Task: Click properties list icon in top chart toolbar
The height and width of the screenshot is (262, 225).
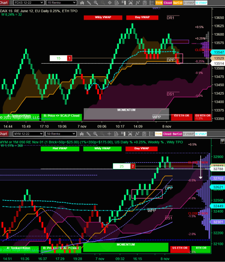Action: pos(152,3)
